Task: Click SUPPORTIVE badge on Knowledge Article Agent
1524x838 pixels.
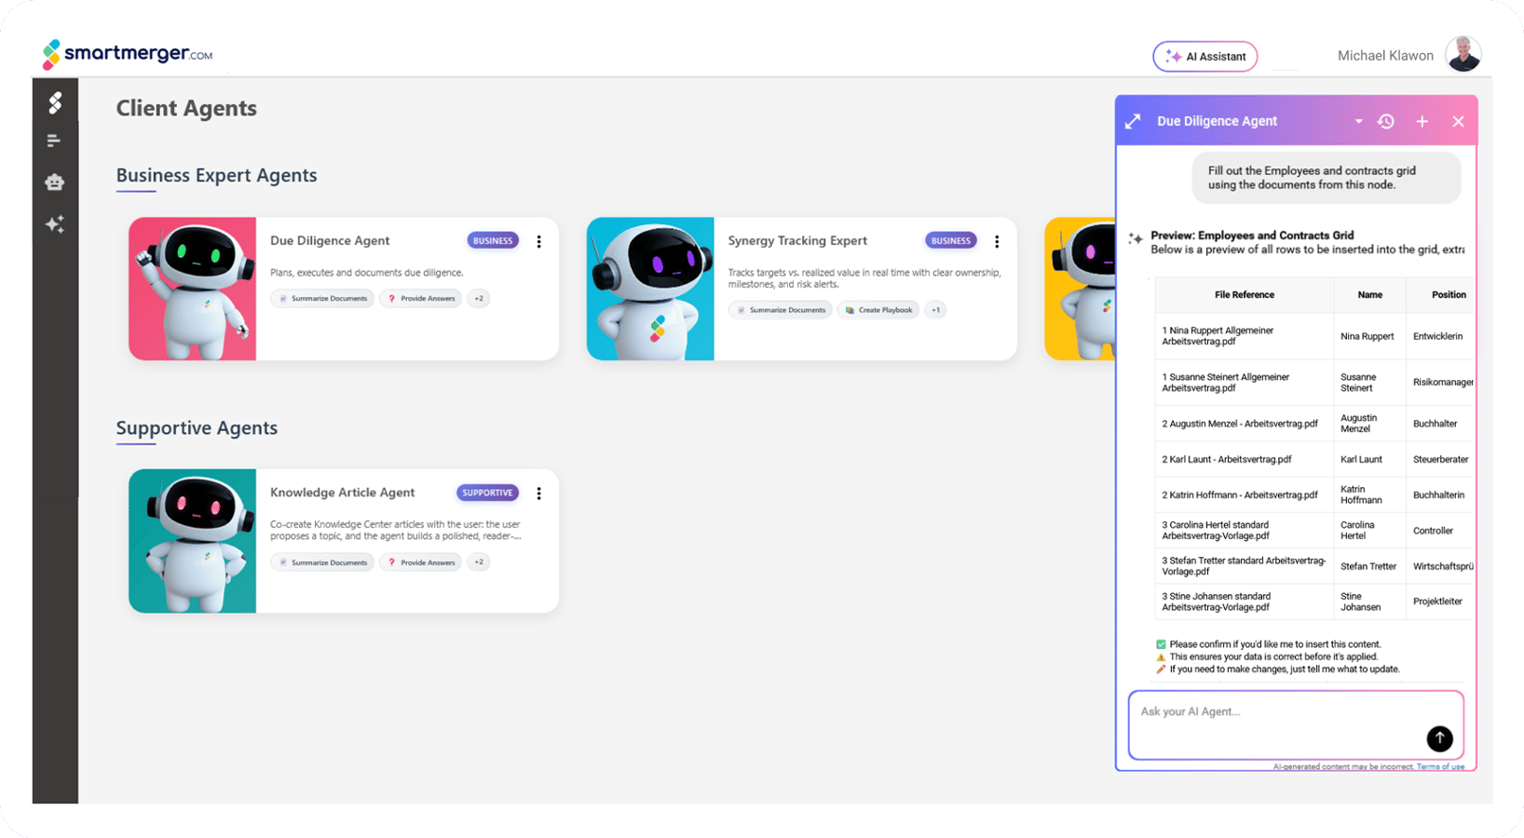Action: pos(487,493)
